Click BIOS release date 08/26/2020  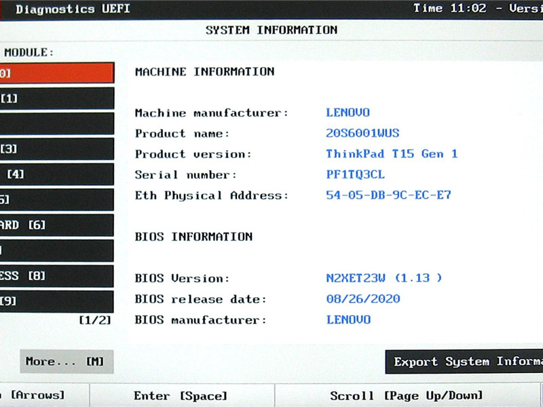(x=363, y=298)
